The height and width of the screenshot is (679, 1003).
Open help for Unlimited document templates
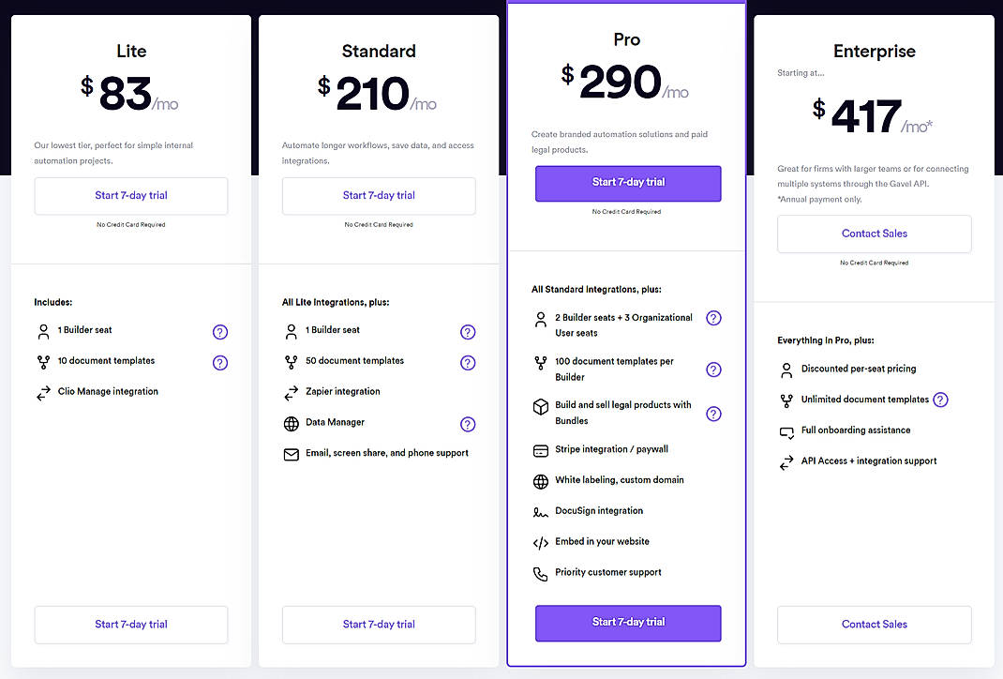coord(939,399)
